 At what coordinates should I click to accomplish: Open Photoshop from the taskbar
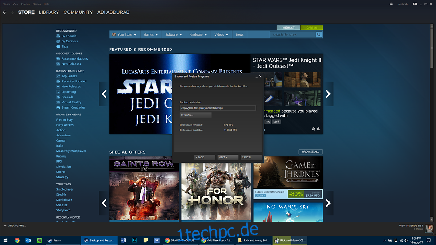(134, 240)
